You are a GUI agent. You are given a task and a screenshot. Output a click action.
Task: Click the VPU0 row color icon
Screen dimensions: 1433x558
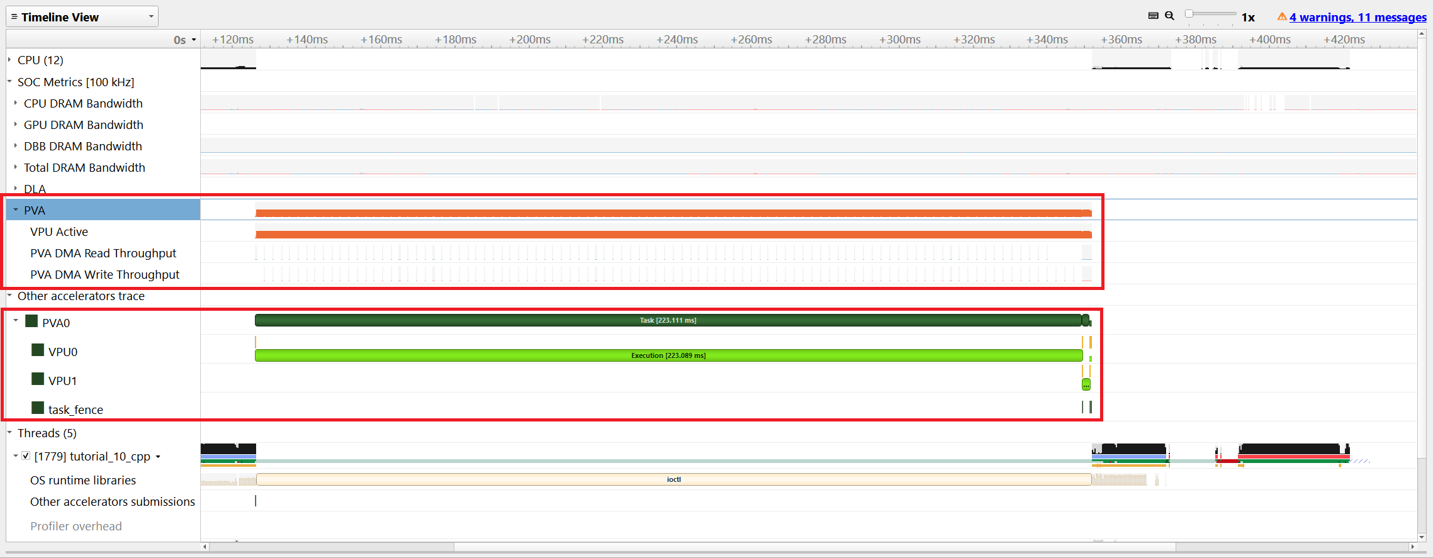[38, 350]
